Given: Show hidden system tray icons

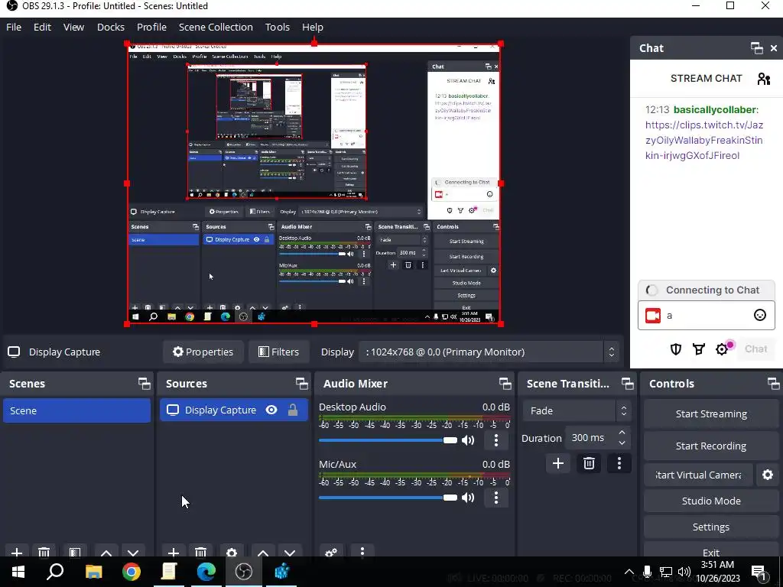Looking at the screenshot, I should [629, 572].
